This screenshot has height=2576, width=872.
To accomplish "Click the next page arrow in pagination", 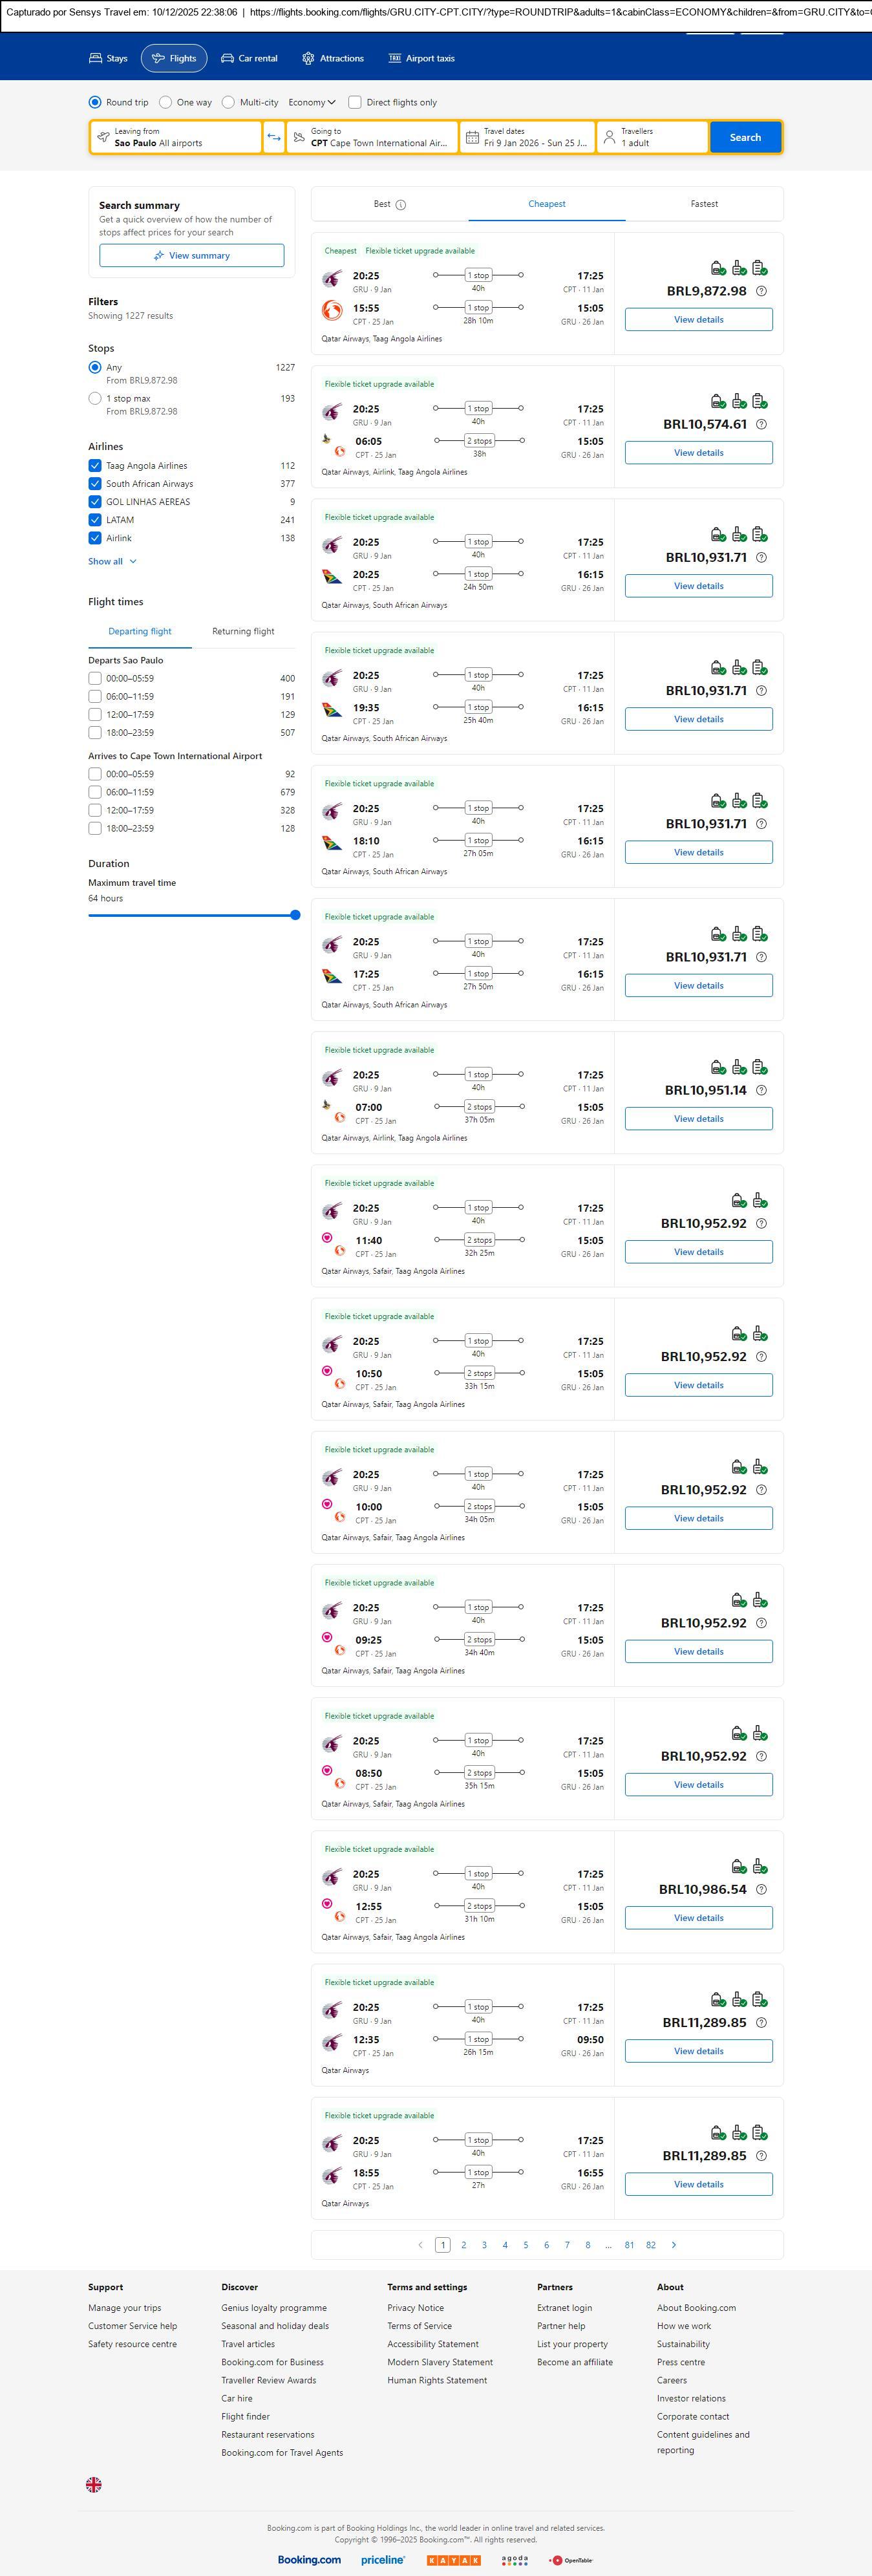I will coord(674,2244).
